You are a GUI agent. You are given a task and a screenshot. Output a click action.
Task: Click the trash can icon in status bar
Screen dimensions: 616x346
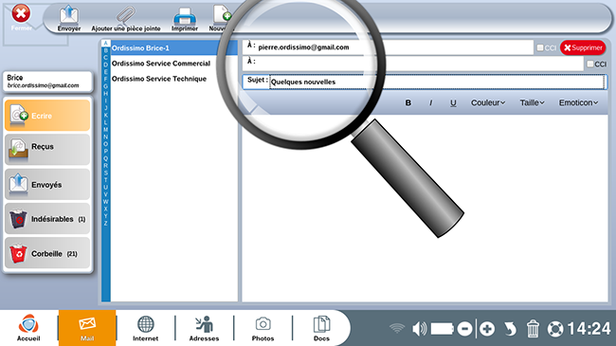[533, 329]
